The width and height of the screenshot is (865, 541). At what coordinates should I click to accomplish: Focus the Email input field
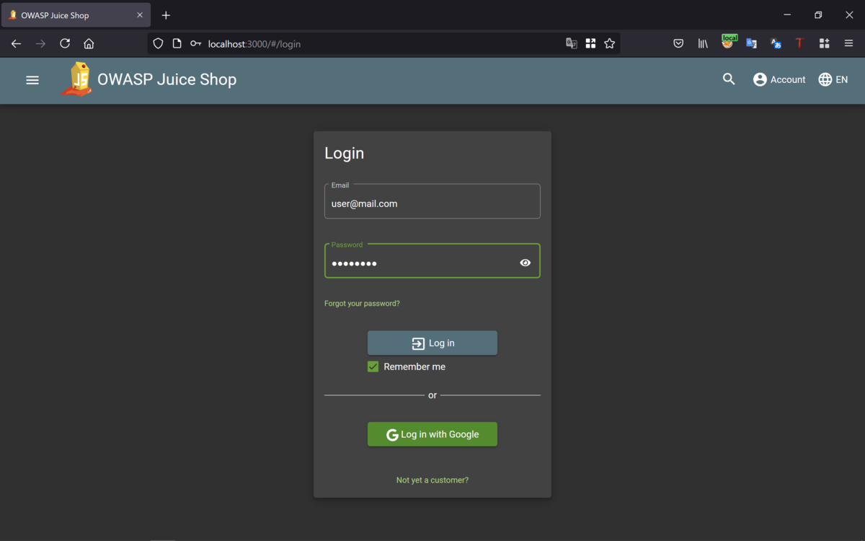coord(432,203)
